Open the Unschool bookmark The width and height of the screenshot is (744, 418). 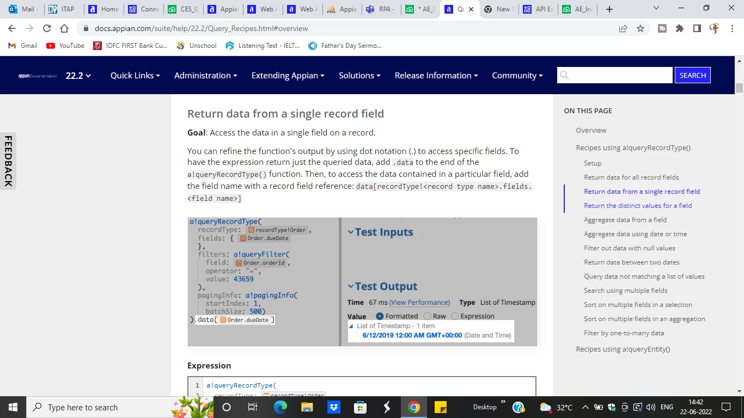[x=197, y=46]
